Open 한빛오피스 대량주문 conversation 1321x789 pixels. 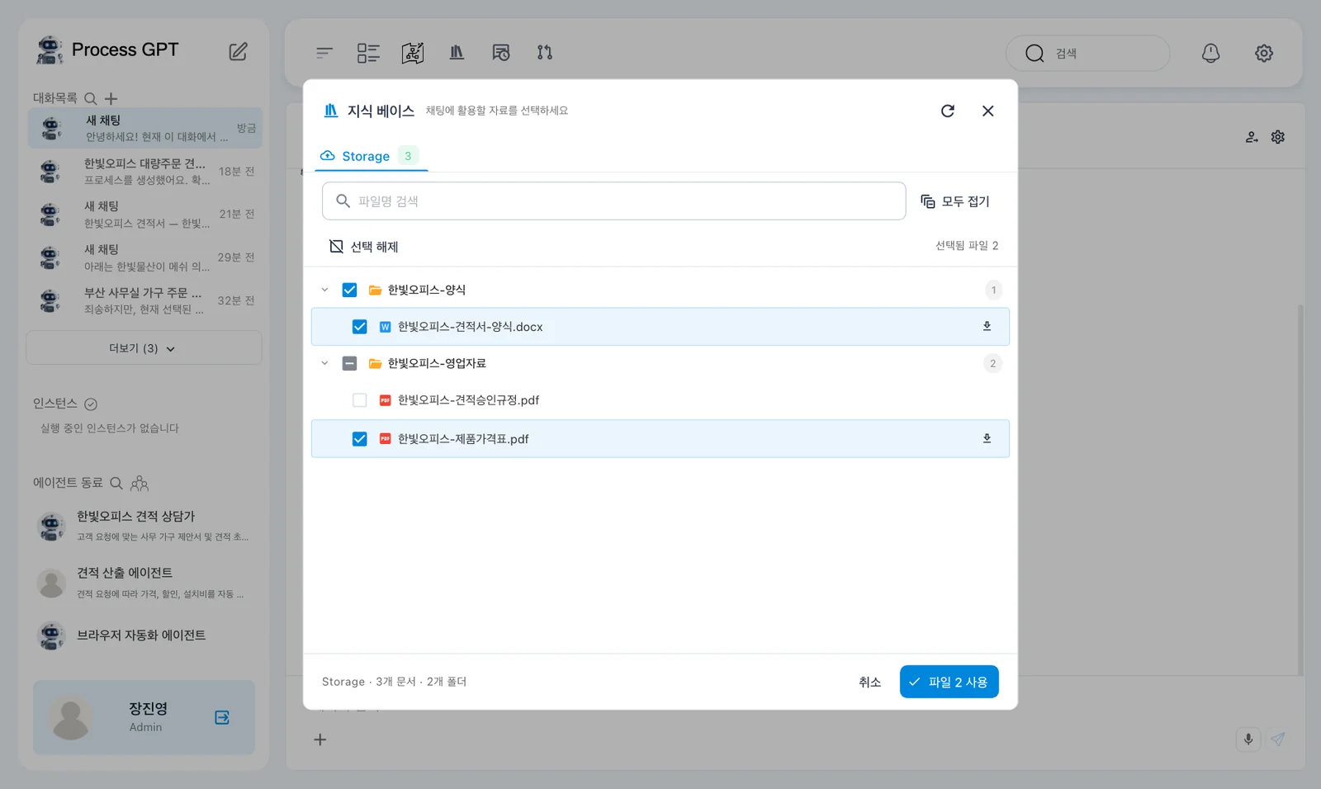click(145, 171)
